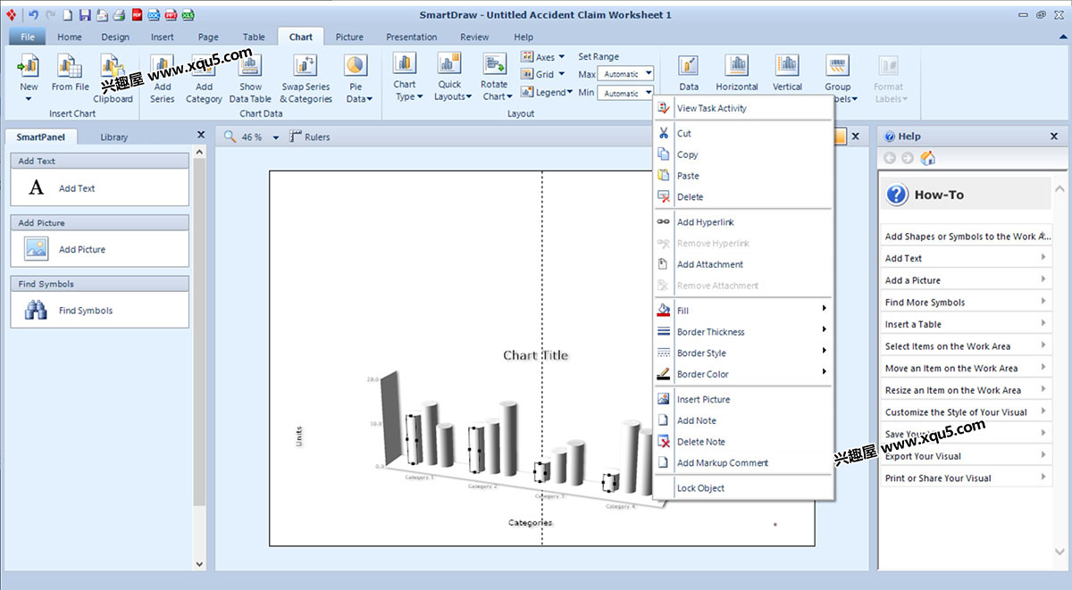This screenshot has width=1072, height=590.
Task: Switch to the Presentation ribbon tab
Action: pos(412,37)
